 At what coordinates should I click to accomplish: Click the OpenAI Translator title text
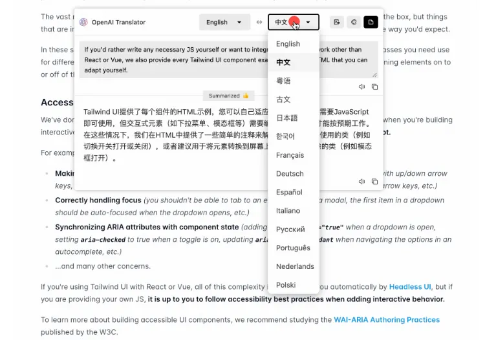click(x=118, y=22)
